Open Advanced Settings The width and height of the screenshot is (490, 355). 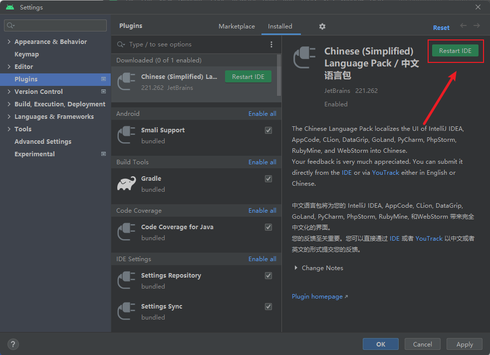click(43, 142)
